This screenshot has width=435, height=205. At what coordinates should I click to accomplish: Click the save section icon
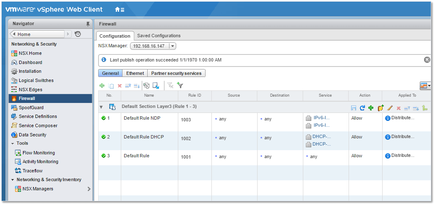point(354,108)
